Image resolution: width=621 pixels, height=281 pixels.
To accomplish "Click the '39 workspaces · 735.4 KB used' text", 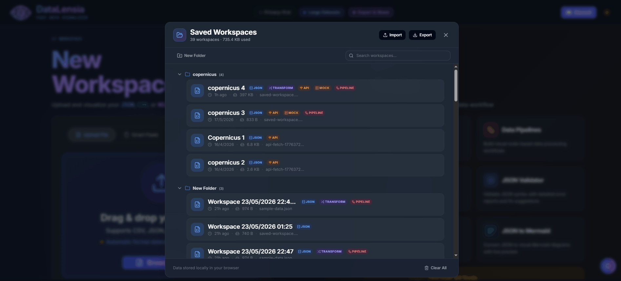I will [220, 40].
